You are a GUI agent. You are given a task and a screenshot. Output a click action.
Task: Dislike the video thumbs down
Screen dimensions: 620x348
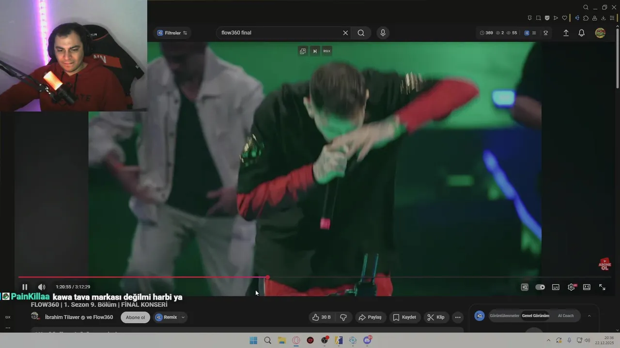point(343,317)
